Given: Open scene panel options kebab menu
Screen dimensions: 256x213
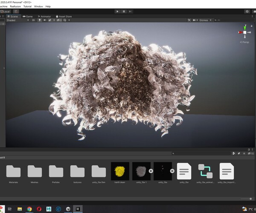Looking at the screenshot, I should tap(252, 16).
